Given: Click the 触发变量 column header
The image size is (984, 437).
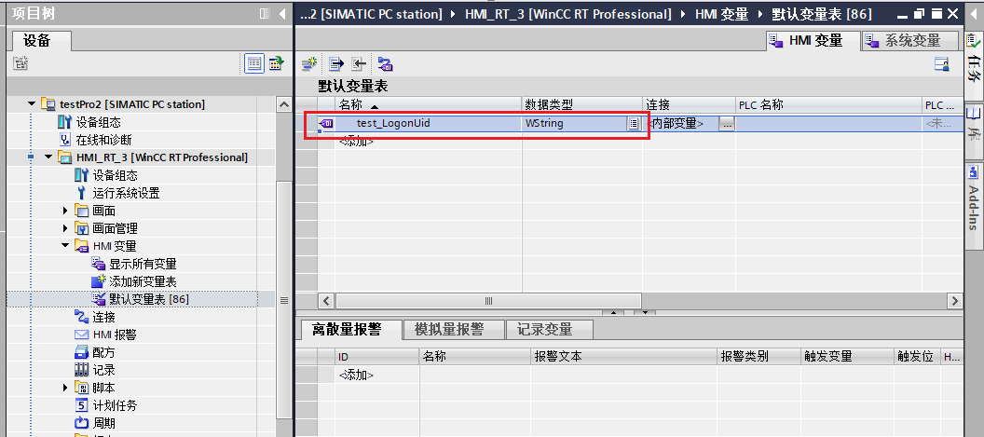Looking at the screenshot, I should point(848,357).
